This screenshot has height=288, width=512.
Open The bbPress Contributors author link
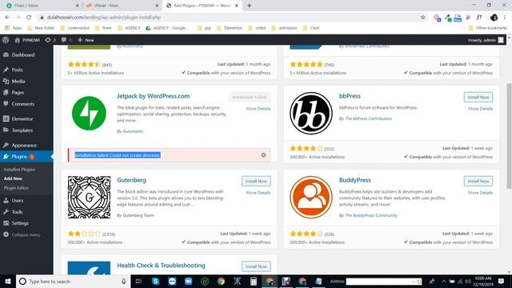(368, 118)
